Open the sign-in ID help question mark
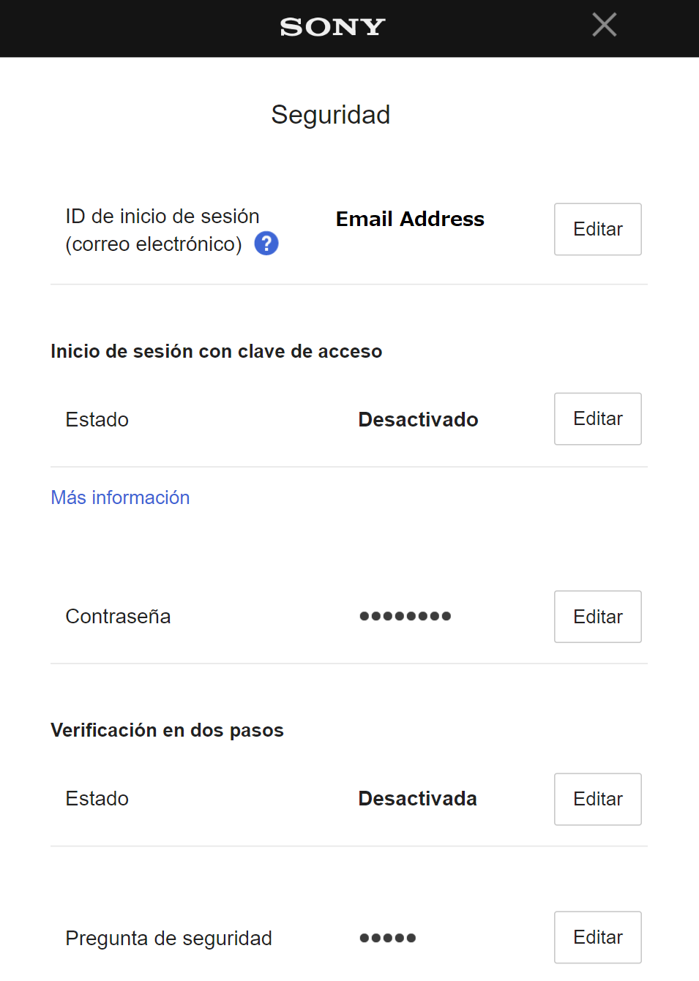The image size is (699, 981). point(266,243)
